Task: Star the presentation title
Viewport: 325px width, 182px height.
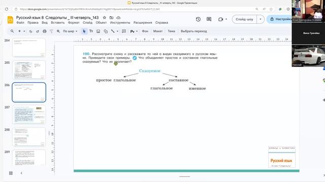Action: 105,18
